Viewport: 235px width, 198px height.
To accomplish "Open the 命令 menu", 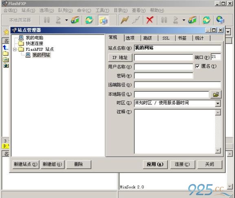I will click(84, 10).
